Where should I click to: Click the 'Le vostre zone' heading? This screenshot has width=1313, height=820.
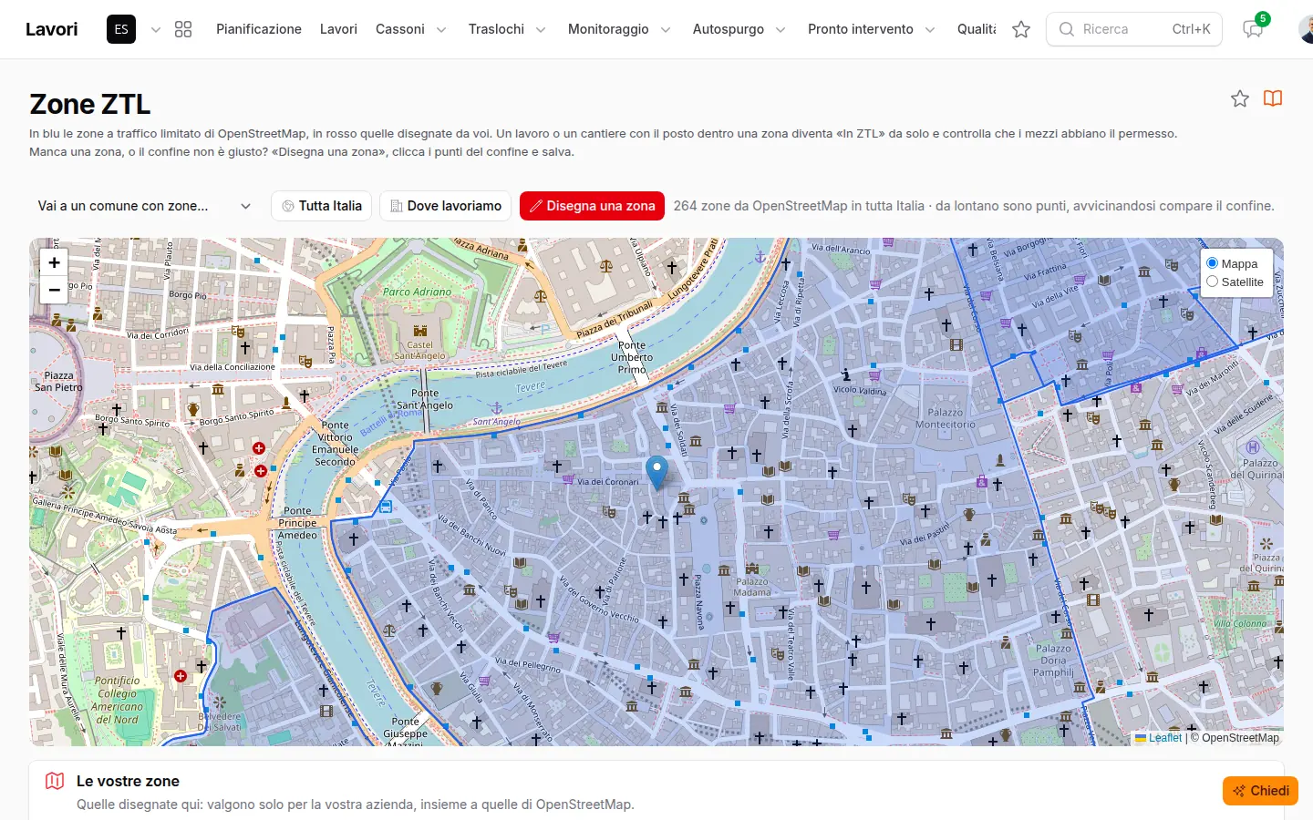coord(128,781)
